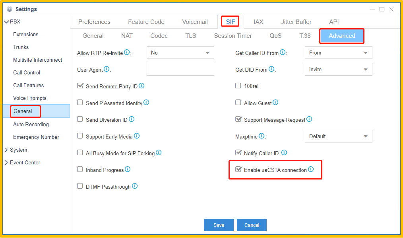Check the Send Diversion ID box
The height and width of the screenshot is (238, 403).
point(80,119)
